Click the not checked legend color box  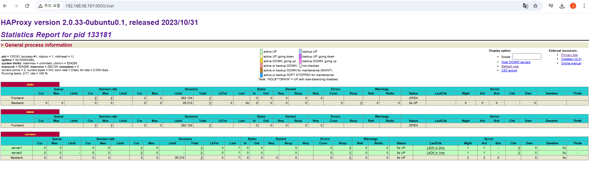point(300,66)
